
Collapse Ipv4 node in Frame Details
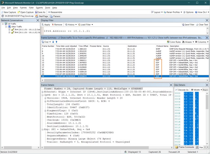42,95
